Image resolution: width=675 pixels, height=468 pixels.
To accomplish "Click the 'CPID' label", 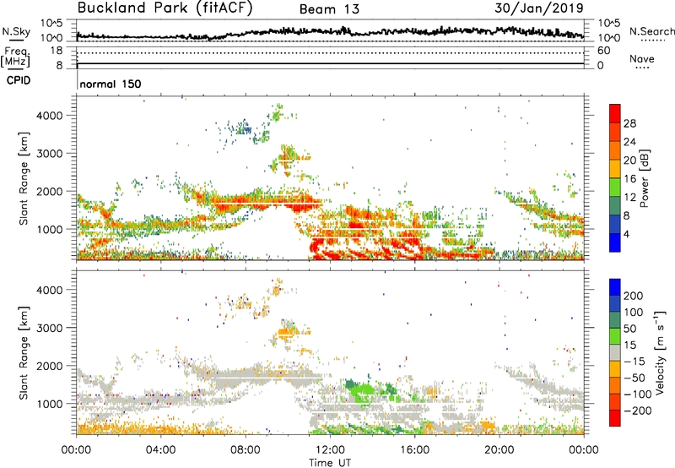I will point(19,80).
